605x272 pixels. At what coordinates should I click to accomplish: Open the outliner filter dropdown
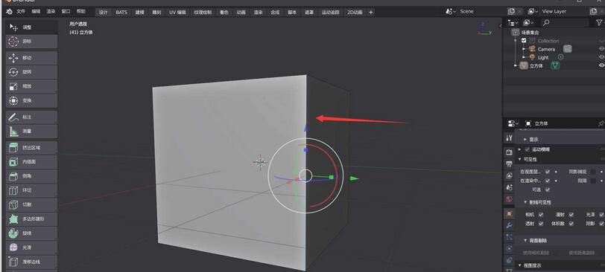[600, 23]
